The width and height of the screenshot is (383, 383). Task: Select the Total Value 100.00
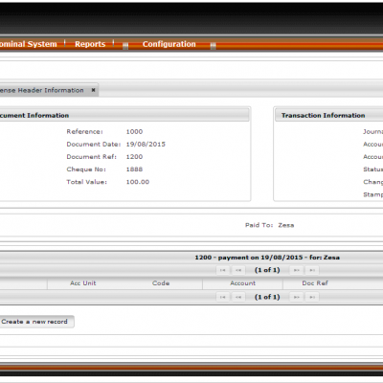click(138, 182)
